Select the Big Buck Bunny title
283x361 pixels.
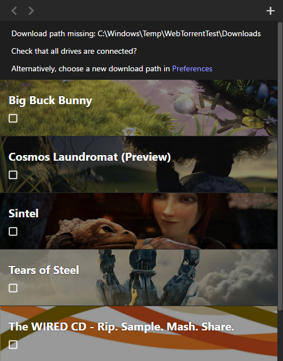point(50,101)
